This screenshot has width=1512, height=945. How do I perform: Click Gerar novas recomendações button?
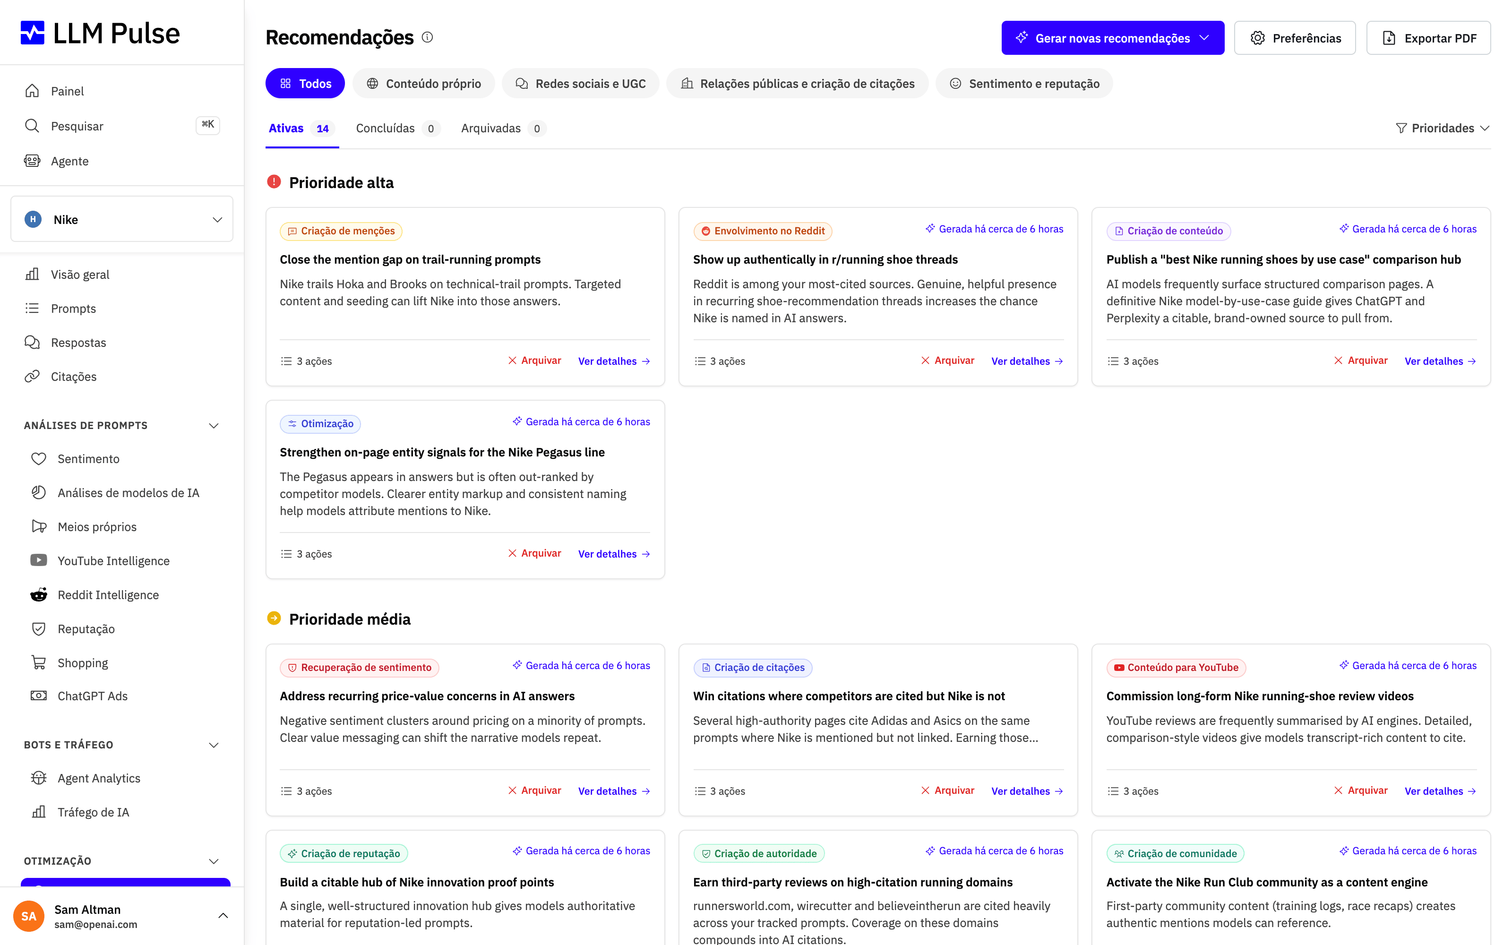coord(1112,38)
